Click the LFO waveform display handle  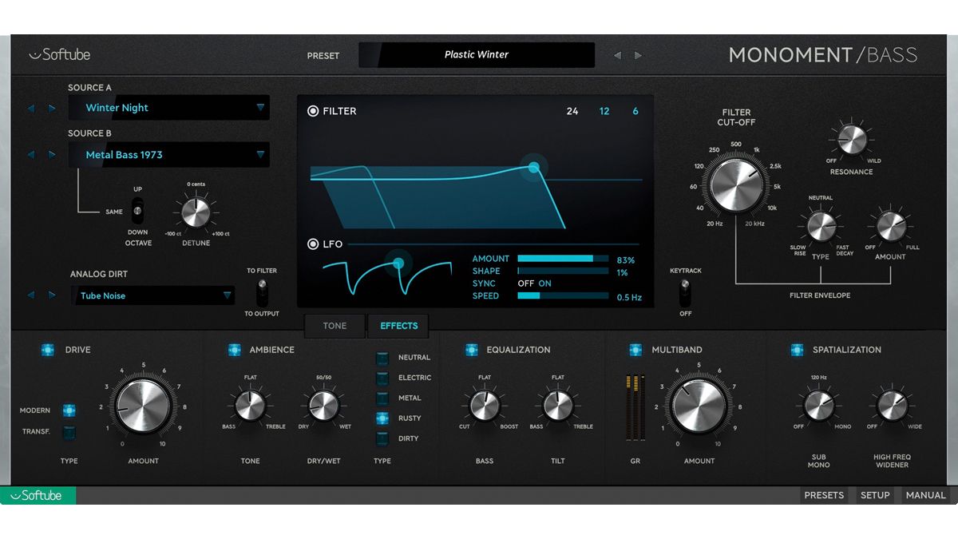pos(398,263)
